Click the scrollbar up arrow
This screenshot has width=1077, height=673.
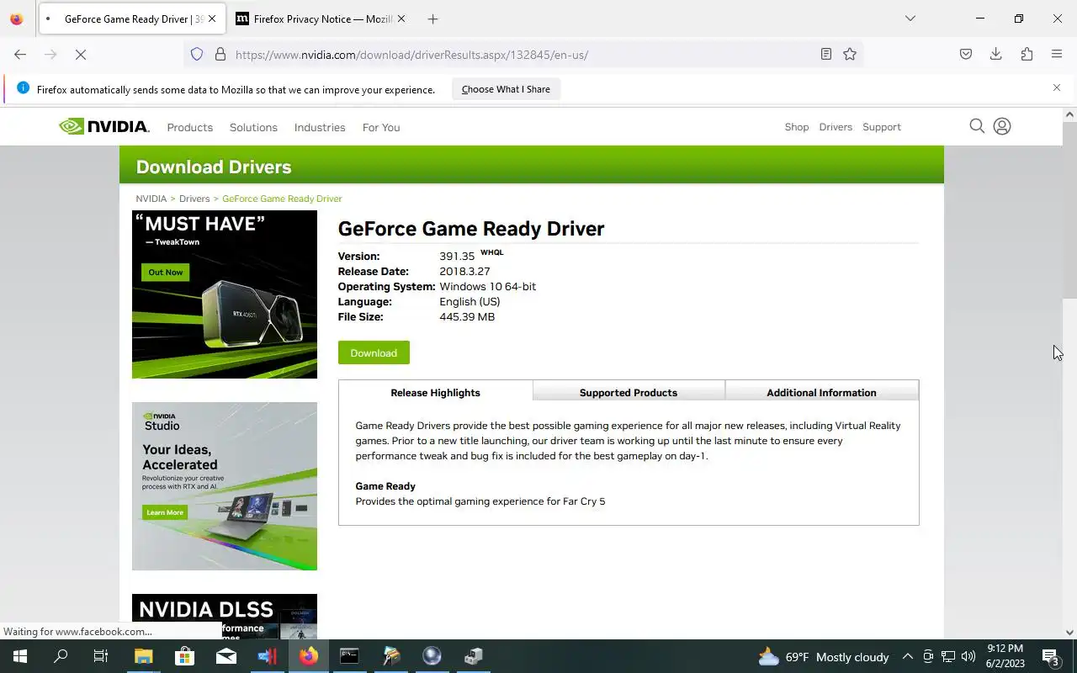pos(1069,114)
